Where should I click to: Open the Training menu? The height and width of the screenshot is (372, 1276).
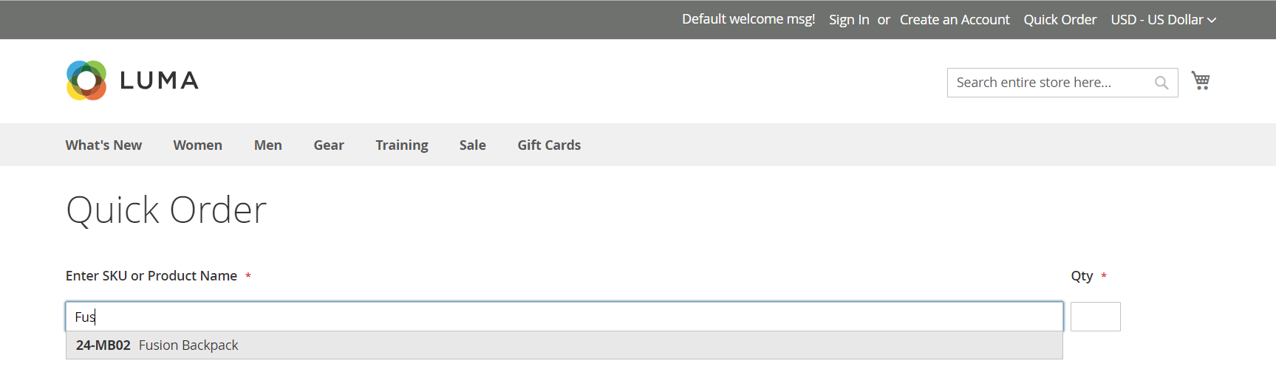tap(402, 145)
